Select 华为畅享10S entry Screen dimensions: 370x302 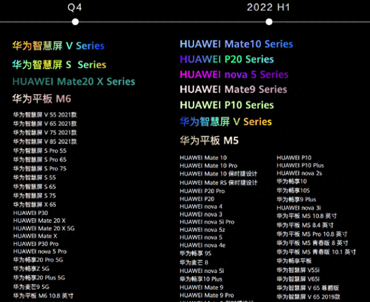pyautogui.click(x=293, y=190)
